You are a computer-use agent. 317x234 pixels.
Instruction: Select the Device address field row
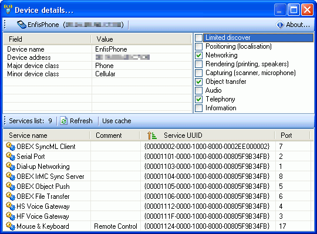97,57
